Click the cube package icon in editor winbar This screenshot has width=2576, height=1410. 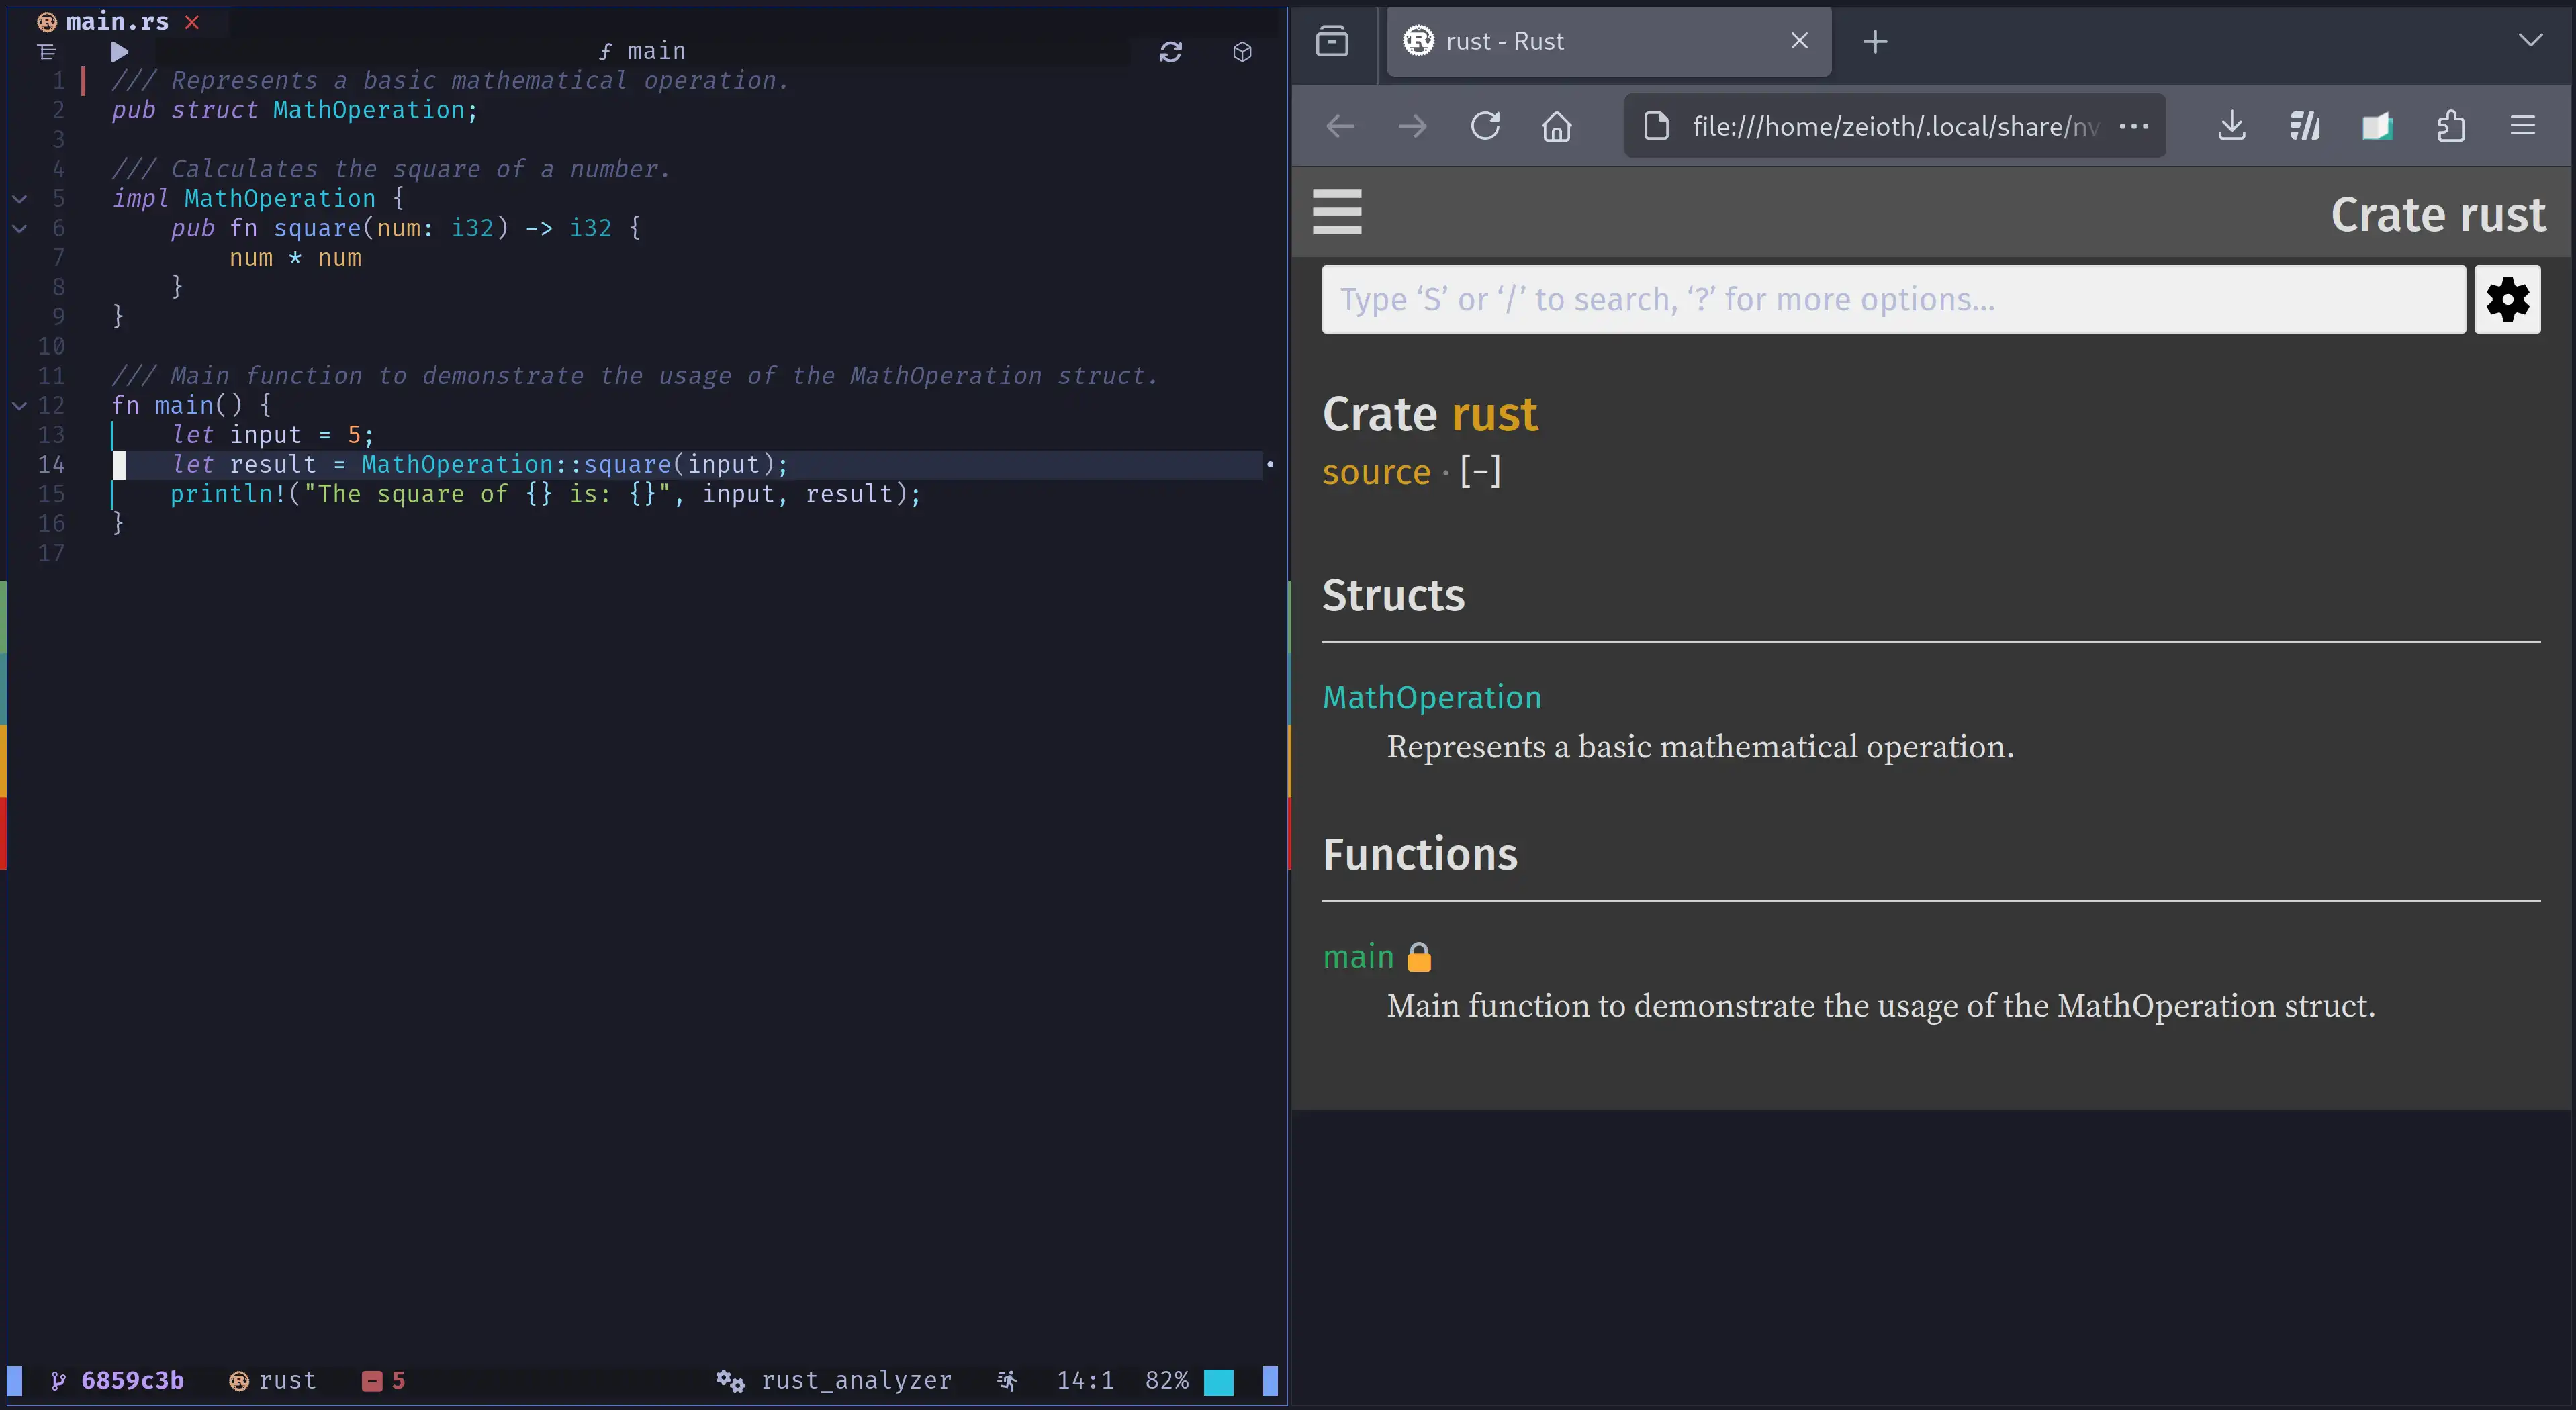pos(1242,52)
